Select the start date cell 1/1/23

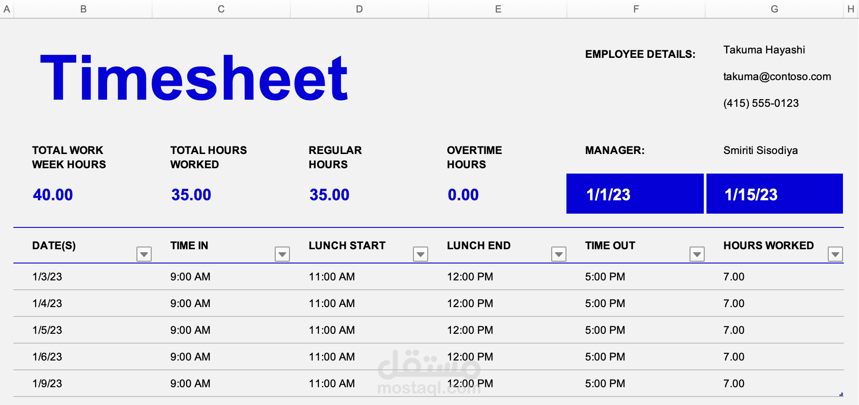635,194
